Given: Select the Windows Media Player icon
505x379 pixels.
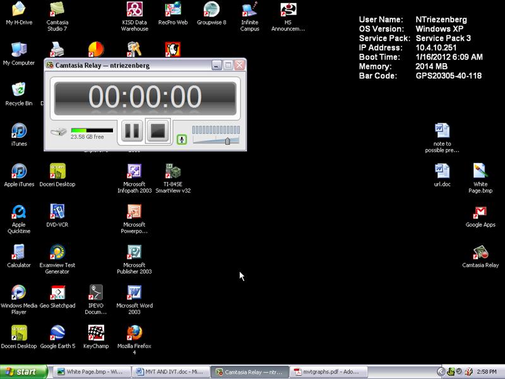Looking at the screenshot, I should (19, 300).
